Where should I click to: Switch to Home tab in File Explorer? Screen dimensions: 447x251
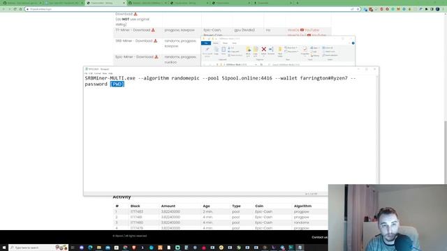point(216,43)
